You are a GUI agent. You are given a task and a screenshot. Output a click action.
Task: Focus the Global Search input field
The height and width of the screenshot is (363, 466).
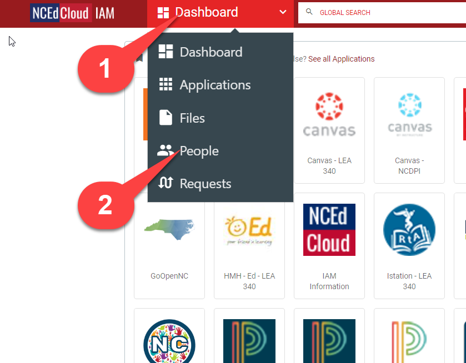coord(382,12)
